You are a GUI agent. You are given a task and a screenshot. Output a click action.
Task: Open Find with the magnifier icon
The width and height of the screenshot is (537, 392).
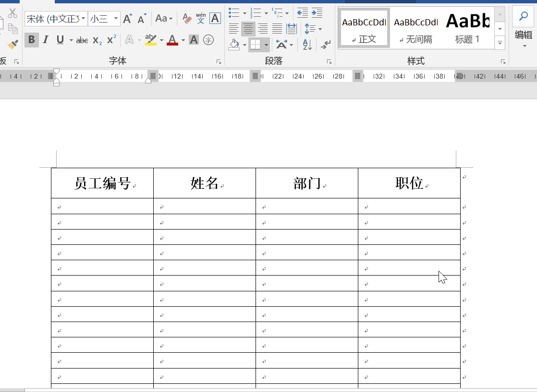tap(523, 16)
